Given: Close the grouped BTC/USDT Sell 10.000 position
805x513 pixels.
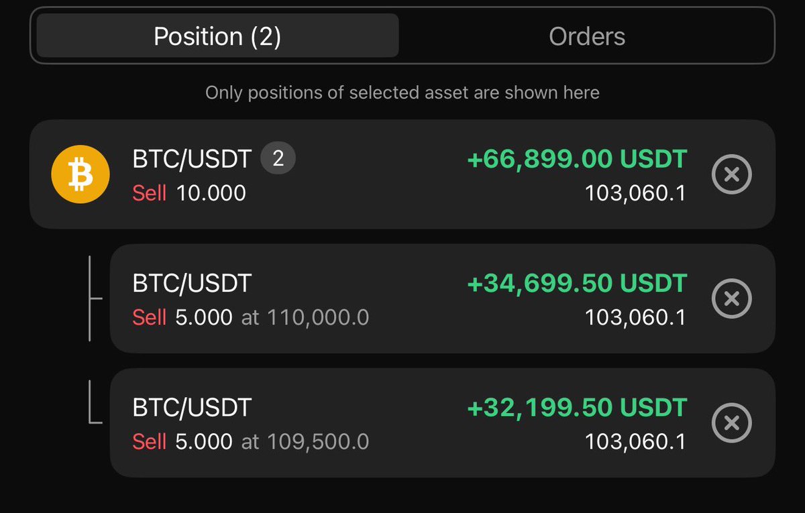Looking at the screenshot, I should (731, 174).
